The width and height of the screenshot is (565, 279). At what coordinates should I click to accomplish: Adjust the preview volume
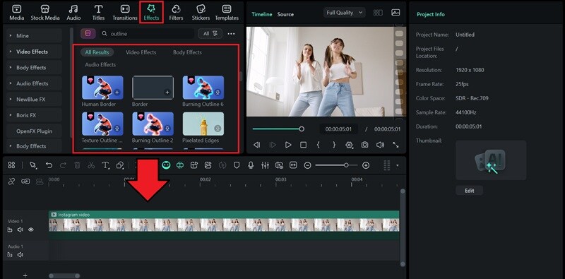tap(380, 145)
